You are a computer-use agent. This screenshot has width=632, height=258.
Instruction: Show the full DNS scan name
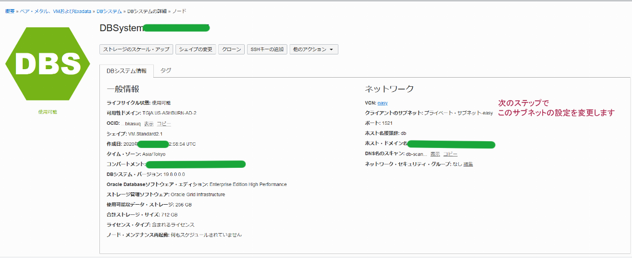pyautogui.click(x=435, y=154)
